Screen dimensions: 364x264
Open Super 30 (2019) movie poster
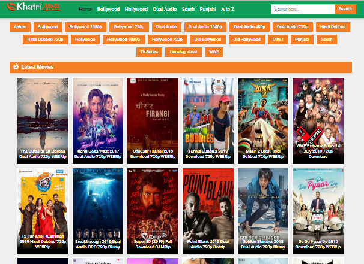(x=153, y=211)
